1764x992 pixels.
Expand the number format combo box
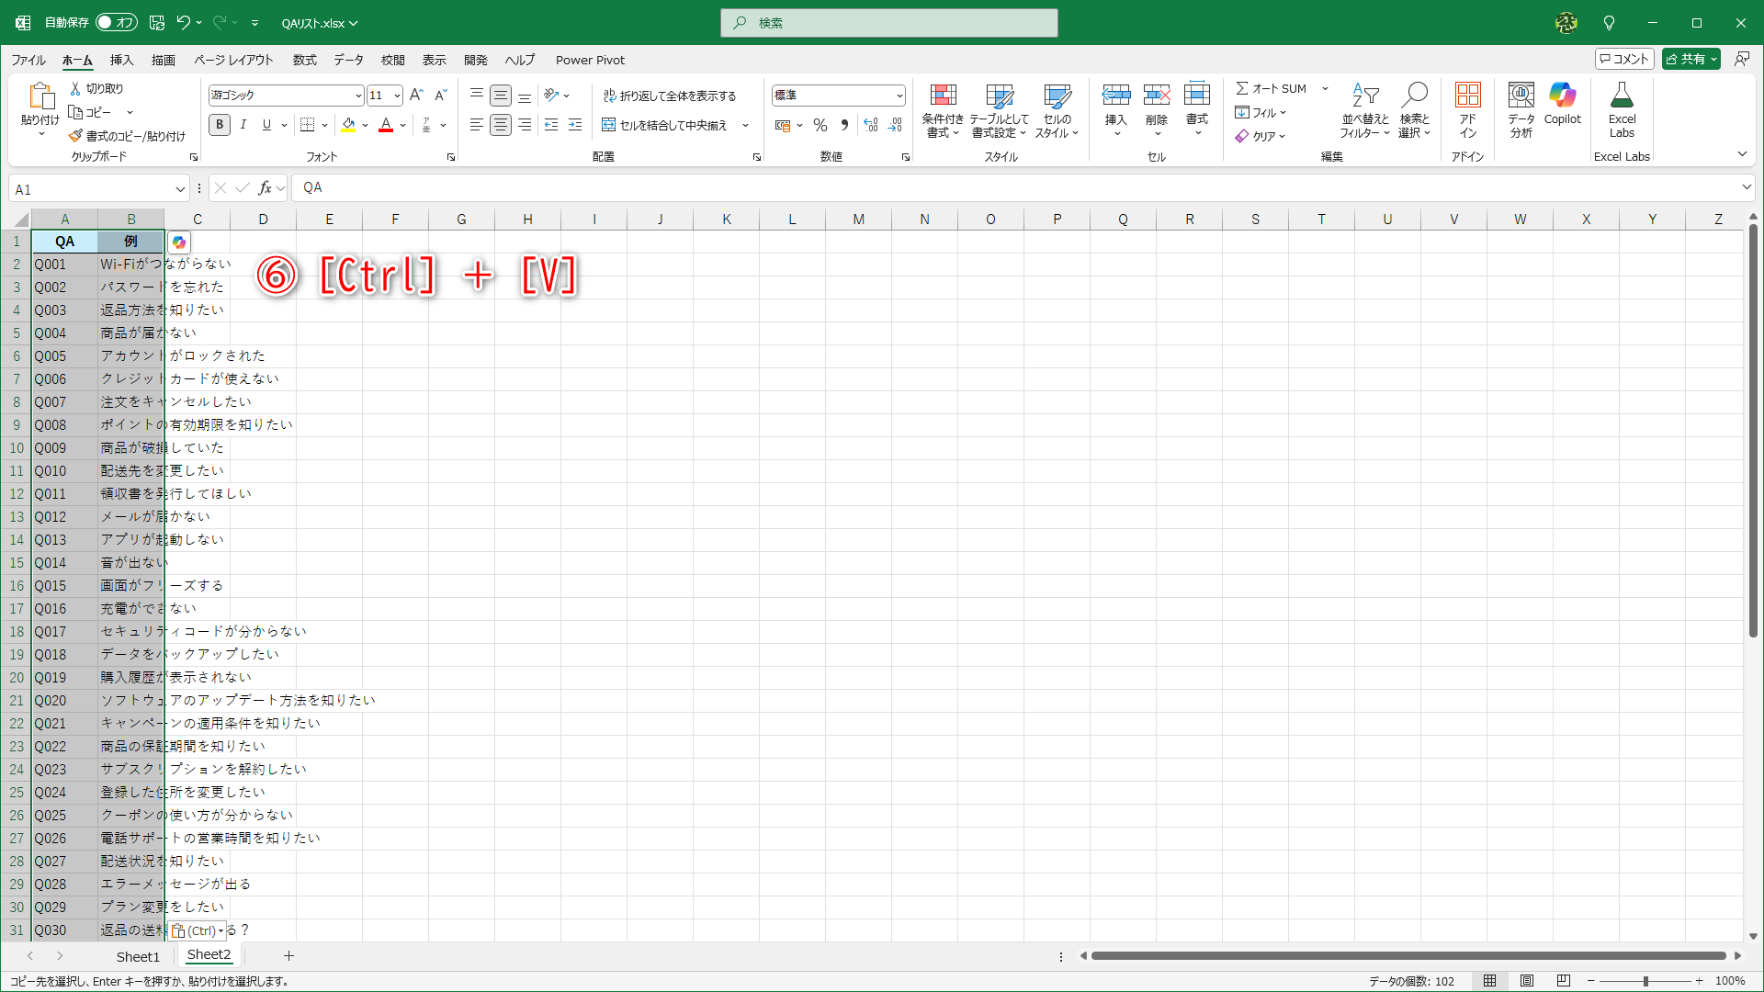pyautogui.click(x=899, y=96)
